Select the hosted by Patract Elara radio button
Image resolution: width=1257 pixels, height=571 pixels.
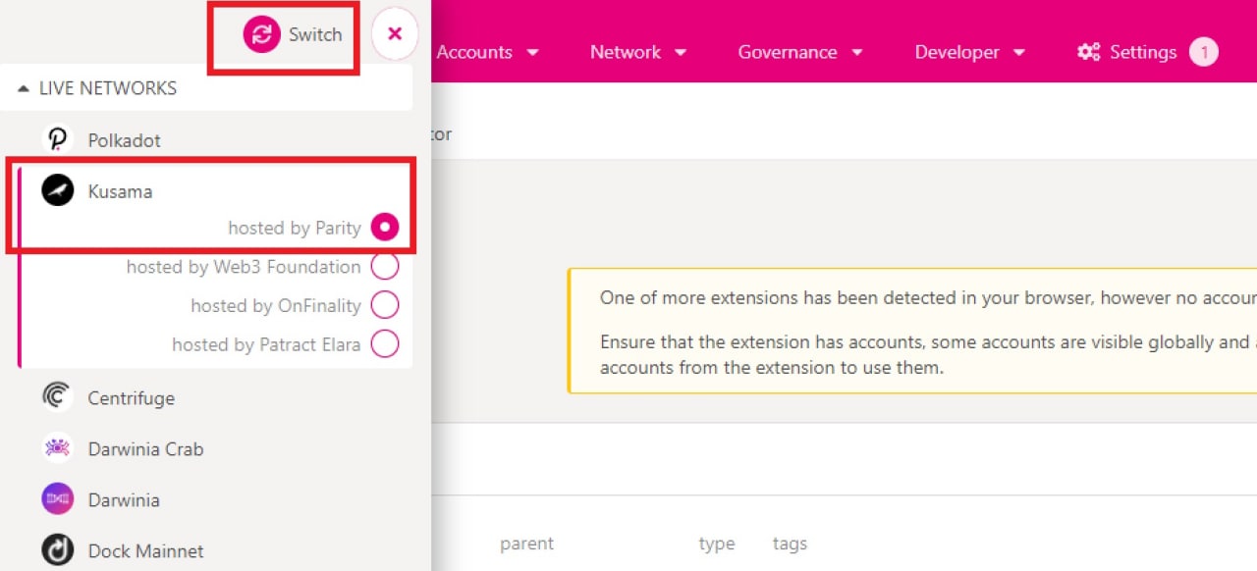(385, 344)
